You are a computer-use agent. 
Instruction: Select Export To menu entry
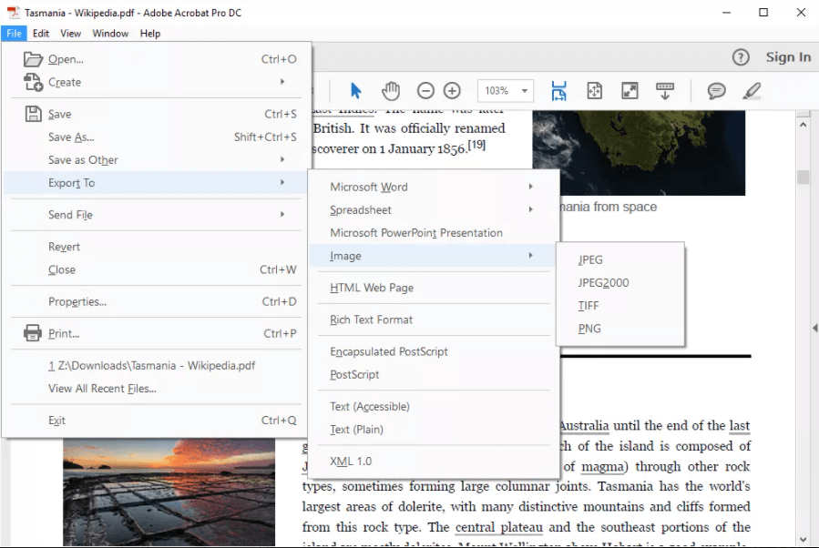[155, 183]
